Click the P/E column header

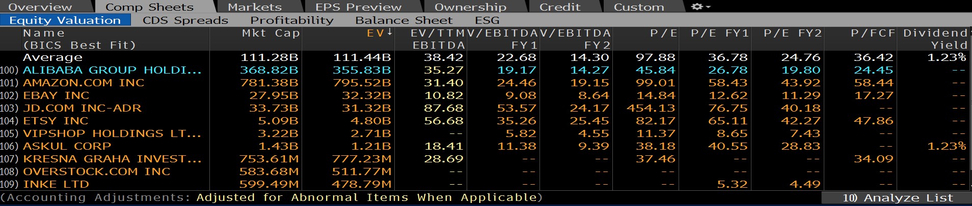pos(664,33)
